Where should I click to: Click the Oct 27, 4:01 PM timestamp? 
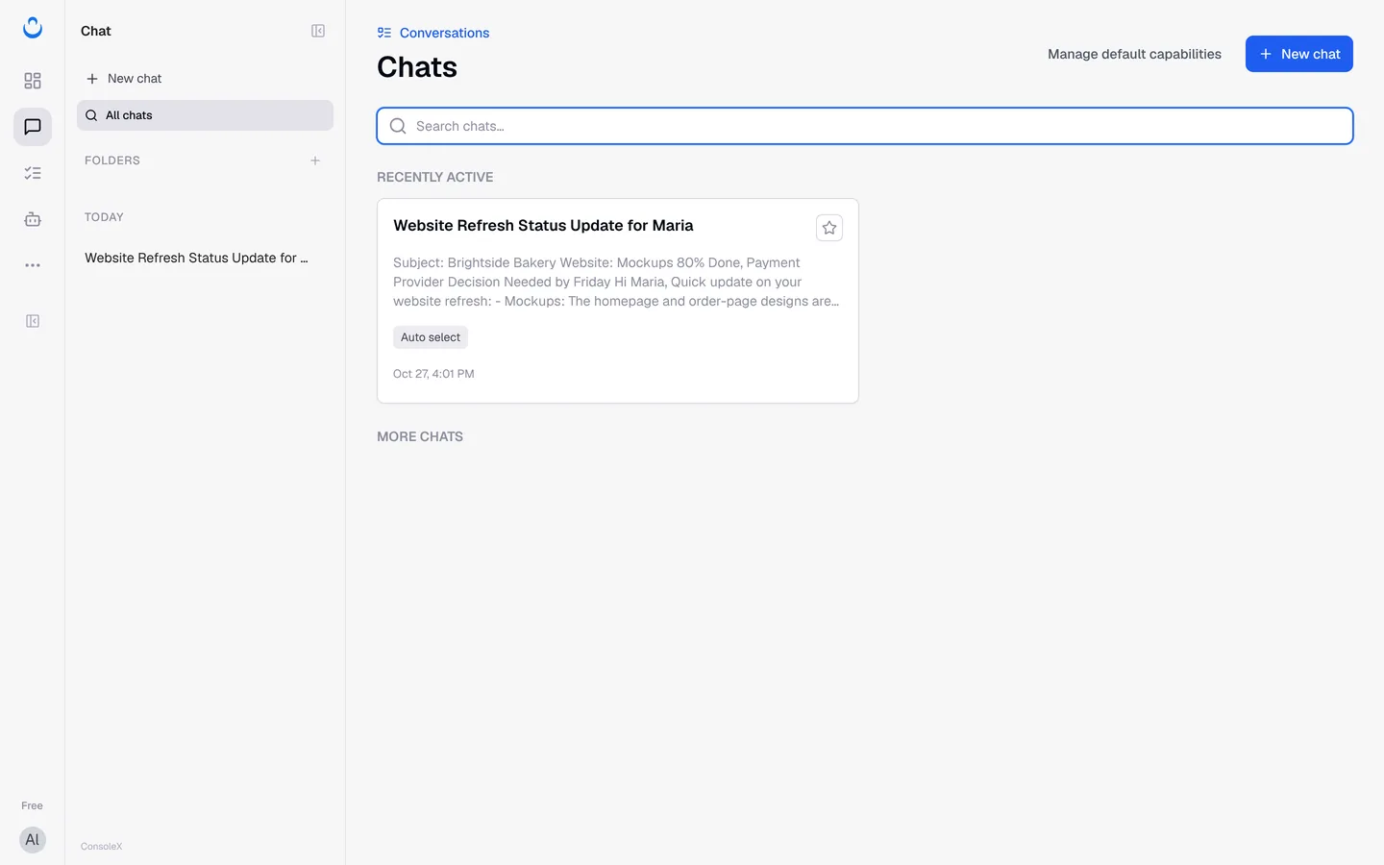pos(433,374)
